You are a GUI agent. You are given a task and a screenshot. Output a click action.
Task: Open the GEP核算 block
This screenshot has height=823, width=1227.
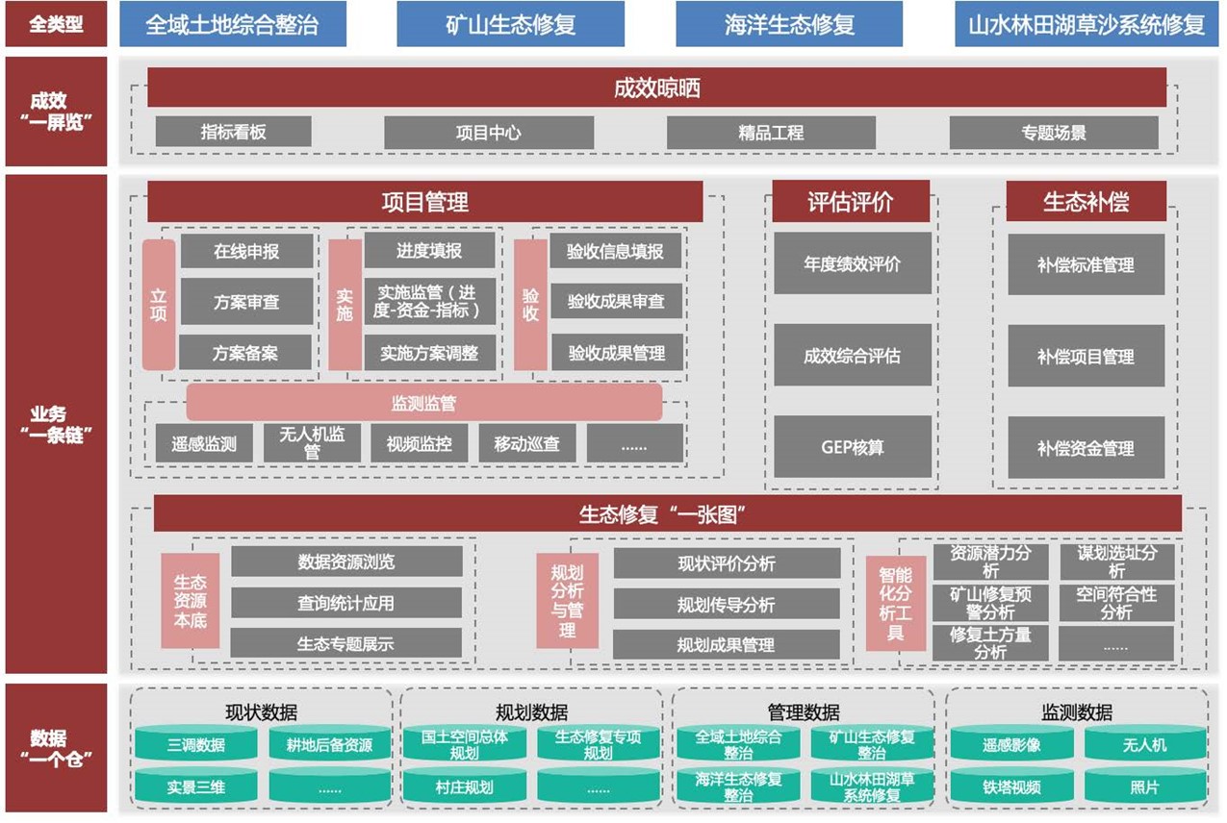point(852,447)
